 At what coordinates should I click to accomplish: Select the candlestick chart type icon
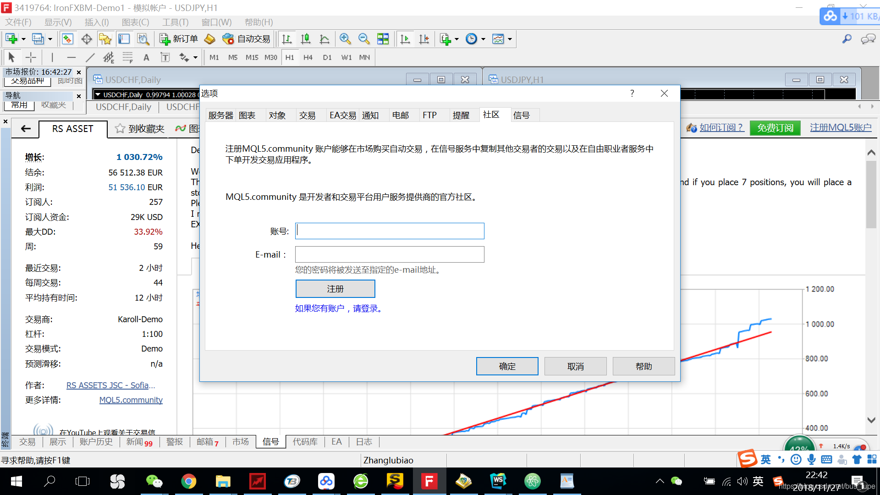coord(306,39)
